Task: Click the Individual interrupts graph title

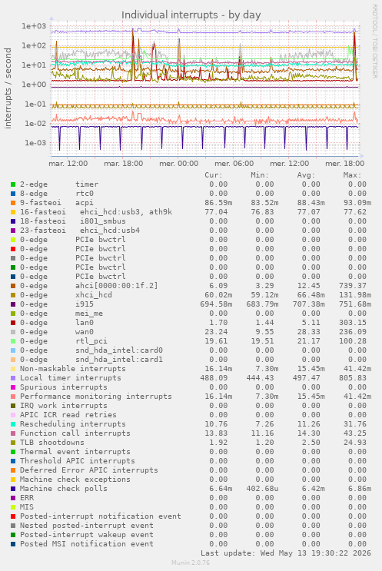Action: coord(191,15)
